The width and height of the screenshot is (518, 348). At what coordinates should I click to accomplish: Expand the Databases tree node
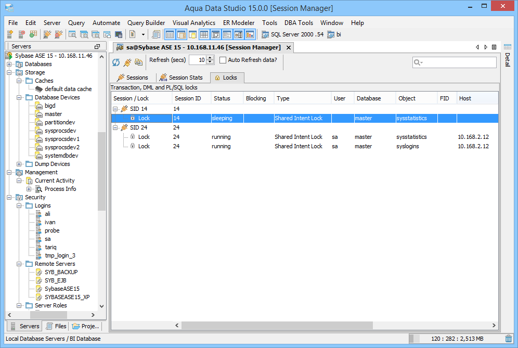click(x=9, y=64)
